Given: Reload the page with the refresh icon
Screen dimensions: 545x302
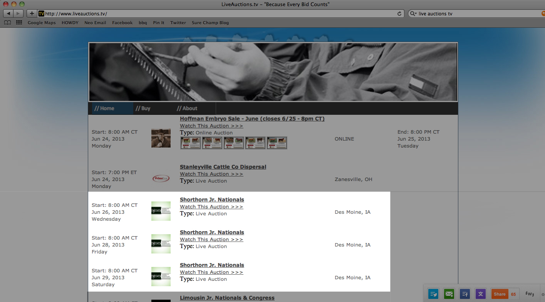Looking at the screenshot, I should click(399, 13).
